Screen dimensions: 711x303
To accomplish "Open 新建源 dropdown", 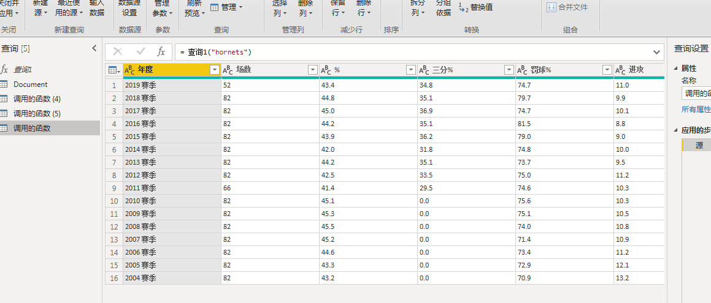I will tap(40, 8).
